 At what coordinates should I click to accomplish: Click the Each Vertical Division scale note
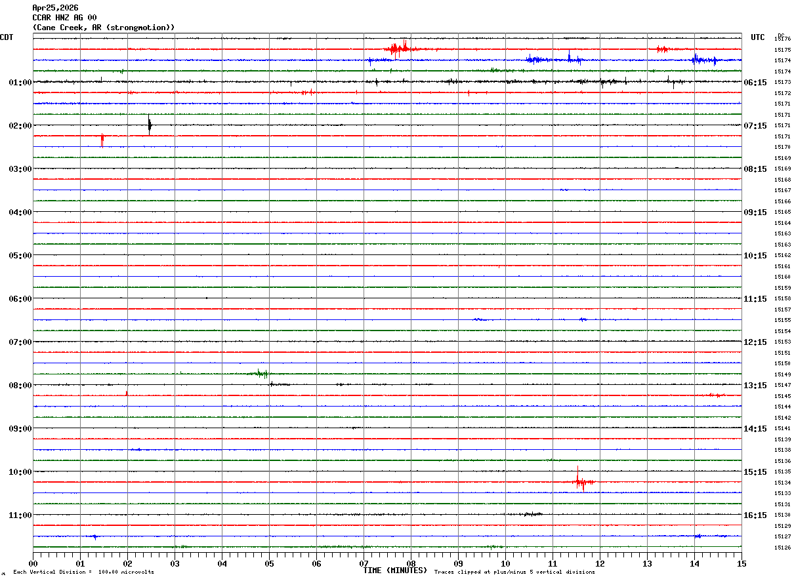(x=83, y=572)
